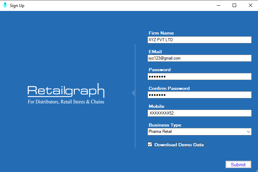Uncheck the Download Demo Data checkbox
Viewport: 258px width, 172px height.
point(150,145)
